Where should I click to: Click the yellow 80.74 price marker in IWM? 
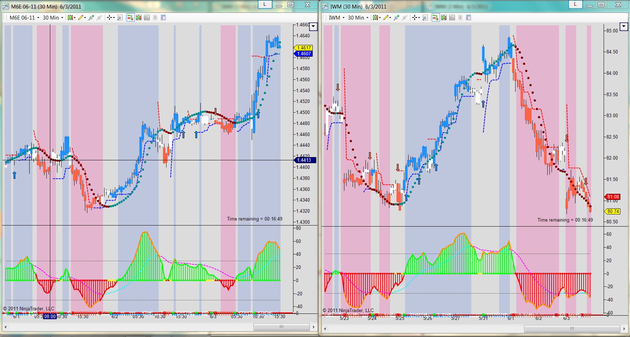(613, 211)
